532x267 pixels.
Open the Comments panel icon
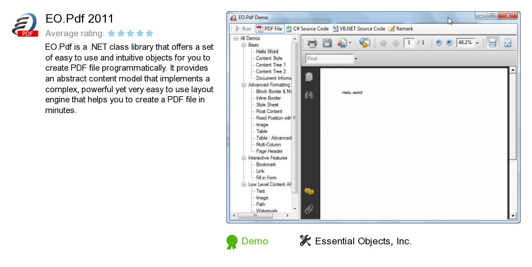pyautogui.click(x=309, y=192)
